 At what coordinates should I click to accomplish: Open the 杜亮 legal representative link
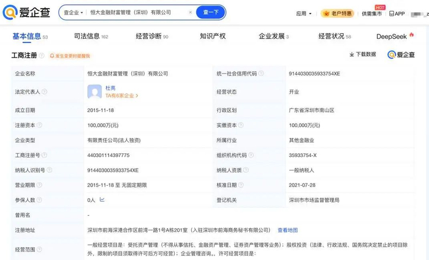pyautogui.click(x=110, y=88)
